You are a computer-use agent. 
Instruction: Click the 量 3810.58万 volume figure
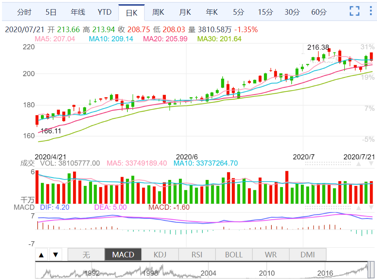click(210, 29)
